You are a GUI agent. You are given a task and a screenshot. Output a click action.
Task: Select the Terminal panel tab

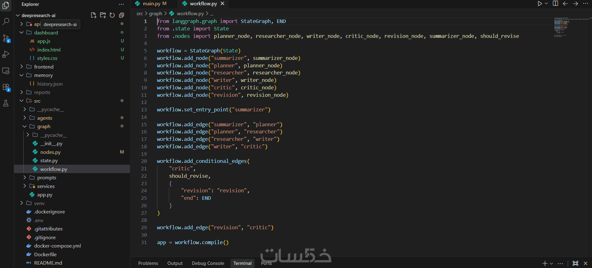pos(243,263)
